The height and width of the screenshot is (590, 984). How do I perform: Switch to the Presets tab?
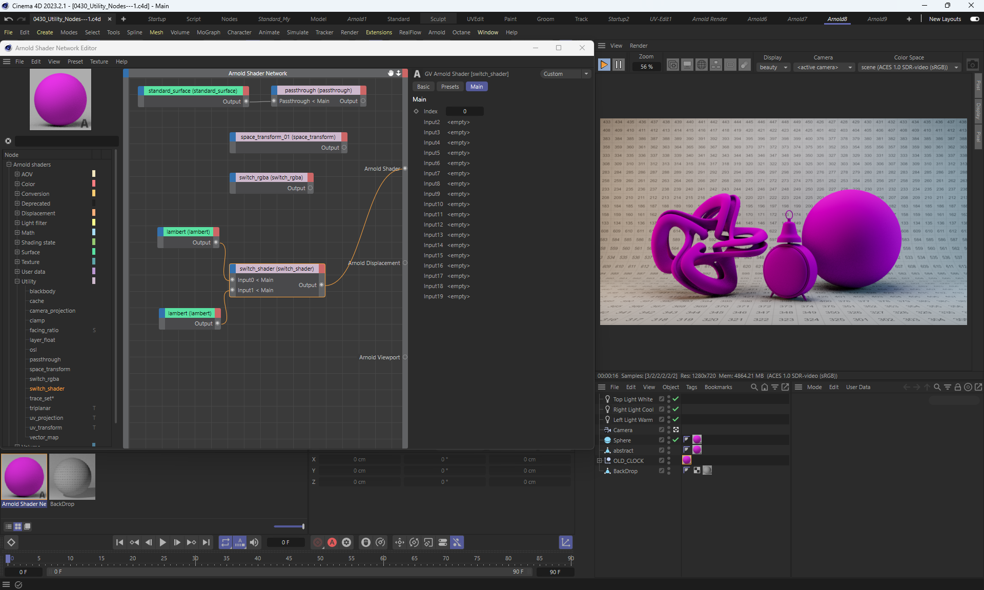pyautogui.click(x=449, y=87)
